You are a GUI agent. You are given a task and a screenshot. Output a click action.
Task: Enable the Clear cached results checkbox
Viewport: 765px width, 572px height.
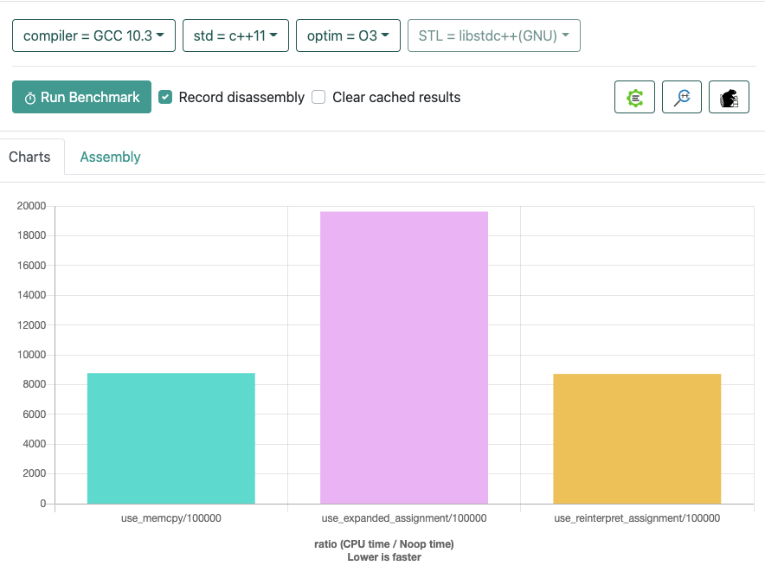coord(318,97)
